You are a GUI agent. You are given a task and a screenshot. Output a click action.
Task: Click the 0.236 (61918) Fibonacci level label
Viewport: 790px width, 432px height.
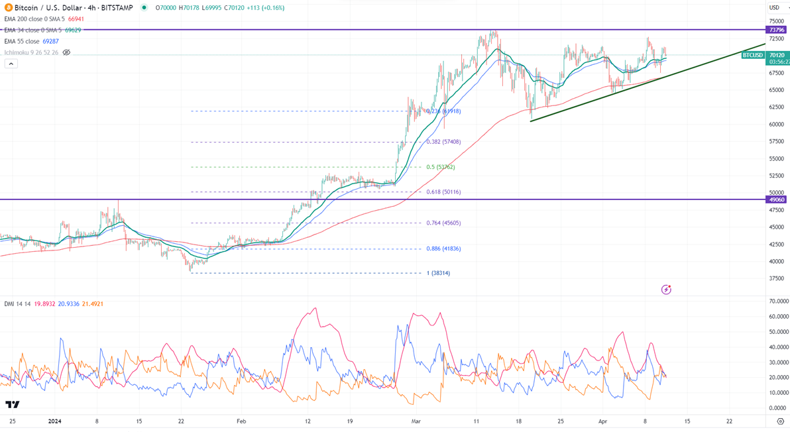443,111
